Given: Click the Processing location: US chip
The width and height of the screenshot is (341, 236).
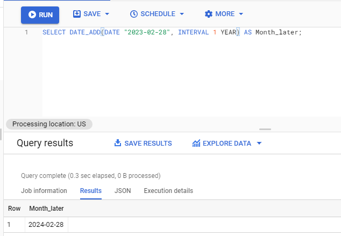Looking at the screenshot, I should pos(49,124).
